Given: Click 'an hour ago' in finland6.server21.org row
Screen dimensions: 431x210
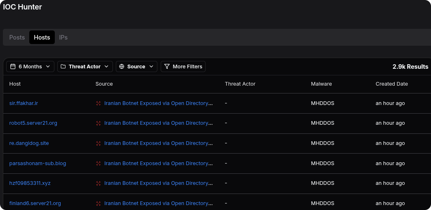Looking at the screenshot, I should (390, 203).
